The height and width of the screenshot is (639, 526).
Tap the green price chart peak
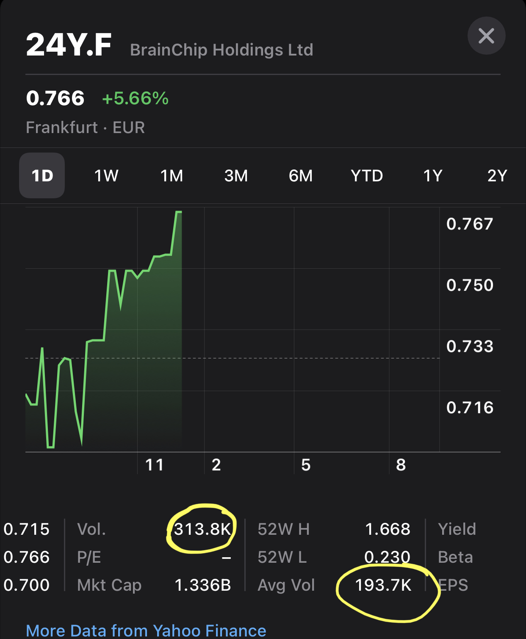[x=178, y=211]
